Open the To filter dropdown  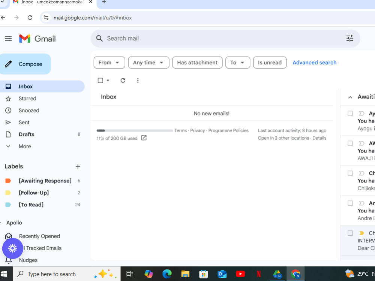point(238,63)
